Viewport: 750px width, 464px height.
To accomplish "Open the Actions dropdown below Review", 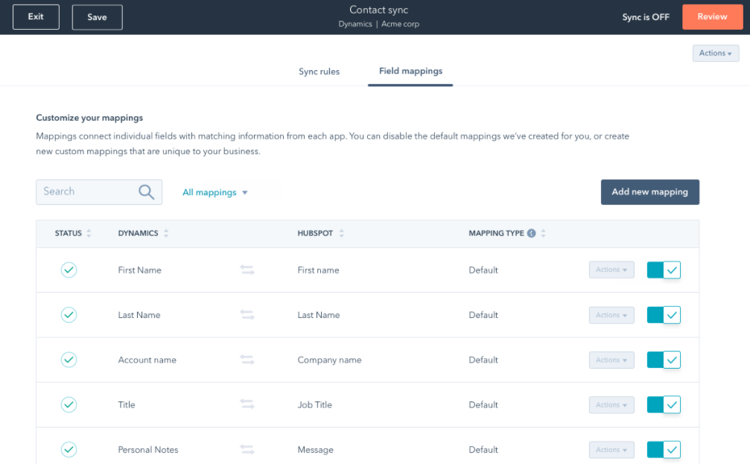I will tap(715, 52).
